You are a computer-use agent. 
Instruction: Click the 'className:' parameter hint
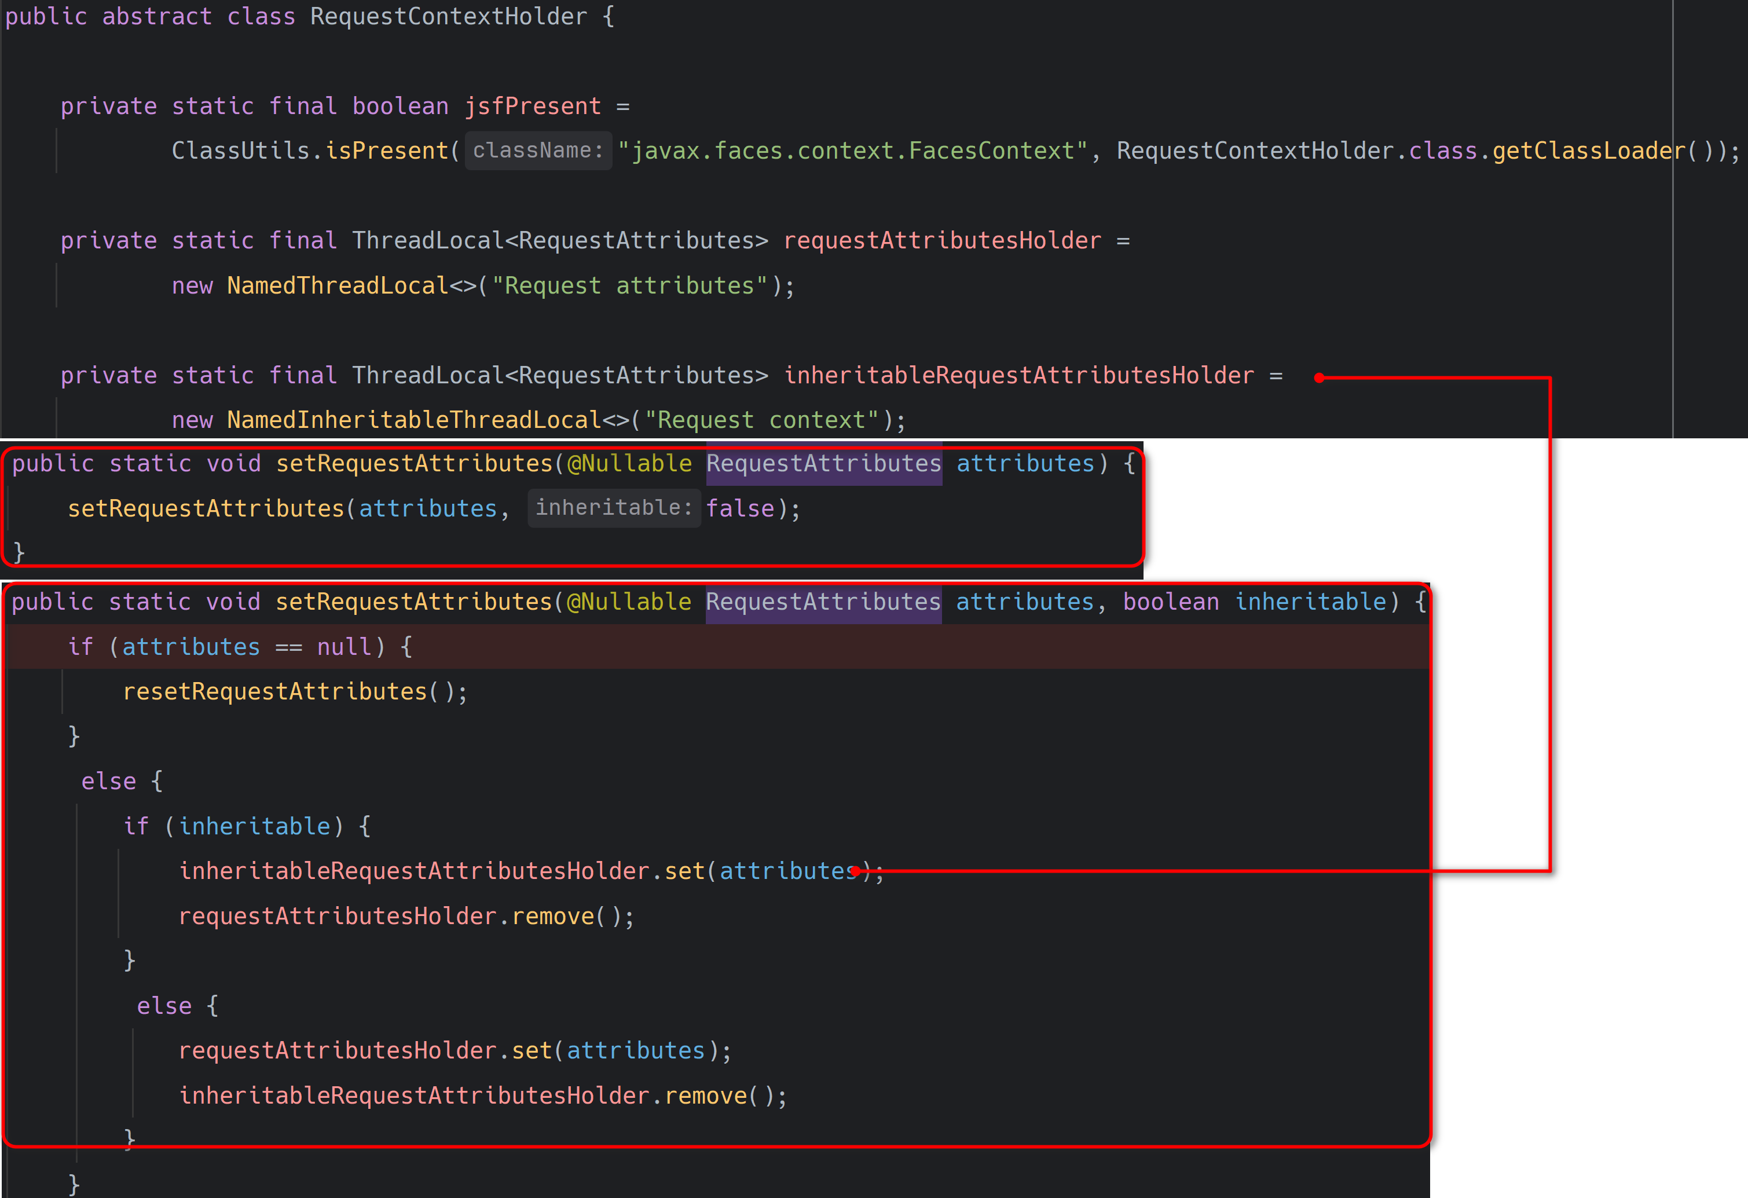tap(538, 151)
